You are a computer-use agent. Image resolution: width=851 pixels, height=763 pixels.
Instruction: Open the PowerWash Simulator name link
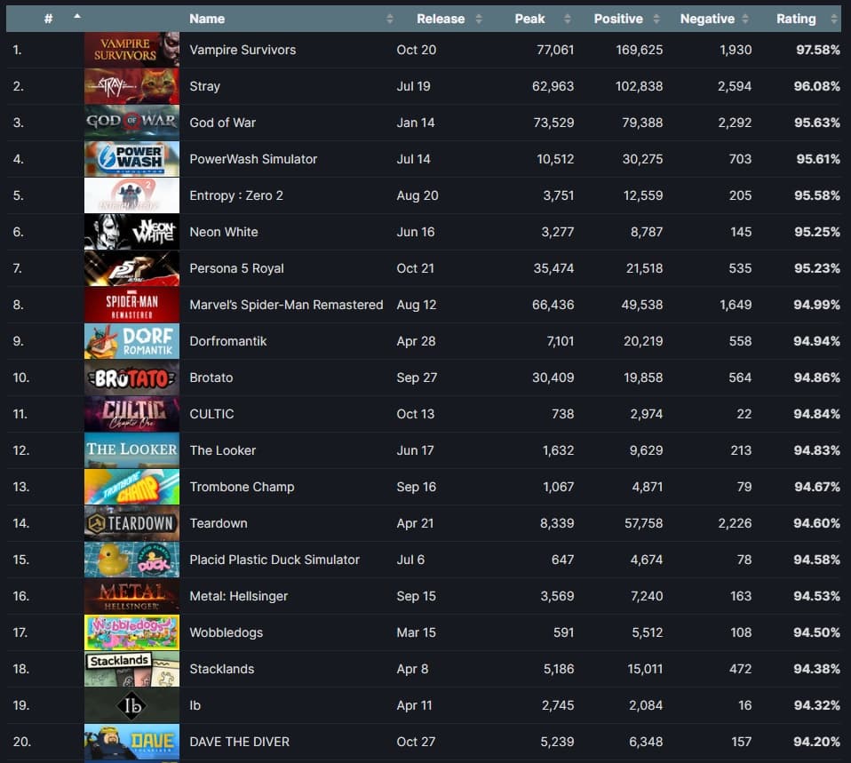click(253, 159)
